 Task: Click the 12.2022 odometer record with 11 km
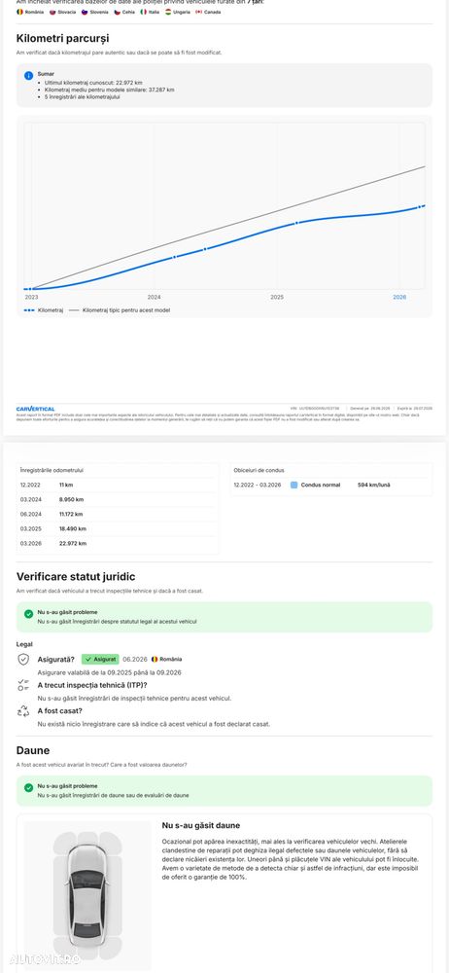118,485
